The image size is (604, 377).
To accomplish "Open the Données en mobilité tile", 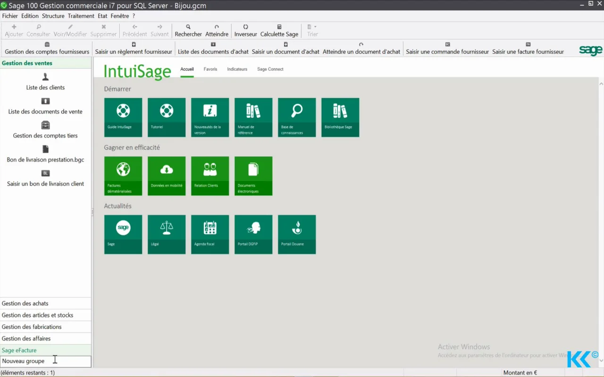I will point(167,176).
